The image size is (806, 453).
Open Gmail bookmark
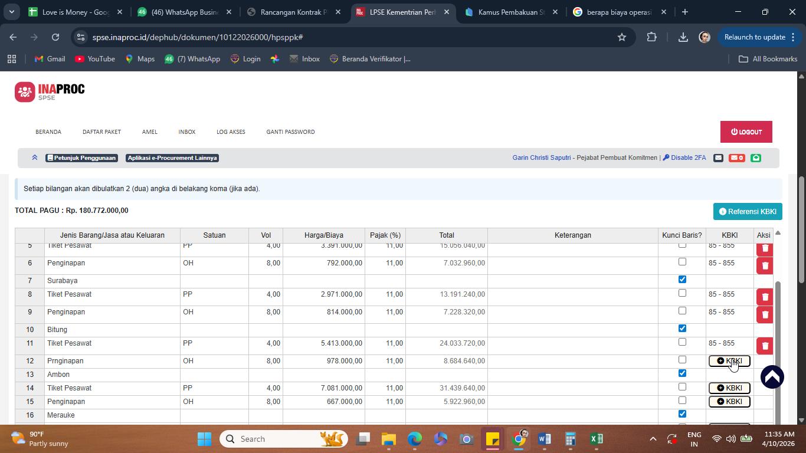coord(50,59)
